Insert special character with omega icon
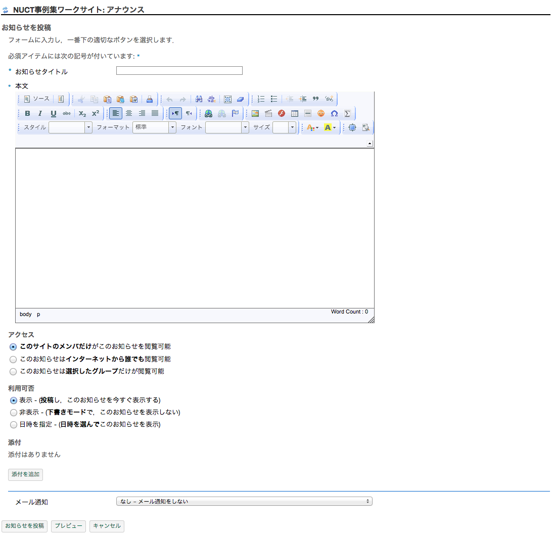 click(x=334, y=113)
